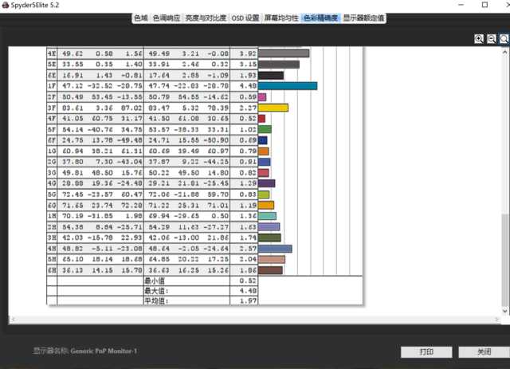Click the value 70.19 in row 1H
This screenshot has height=369, width=510.
(73, 216)
